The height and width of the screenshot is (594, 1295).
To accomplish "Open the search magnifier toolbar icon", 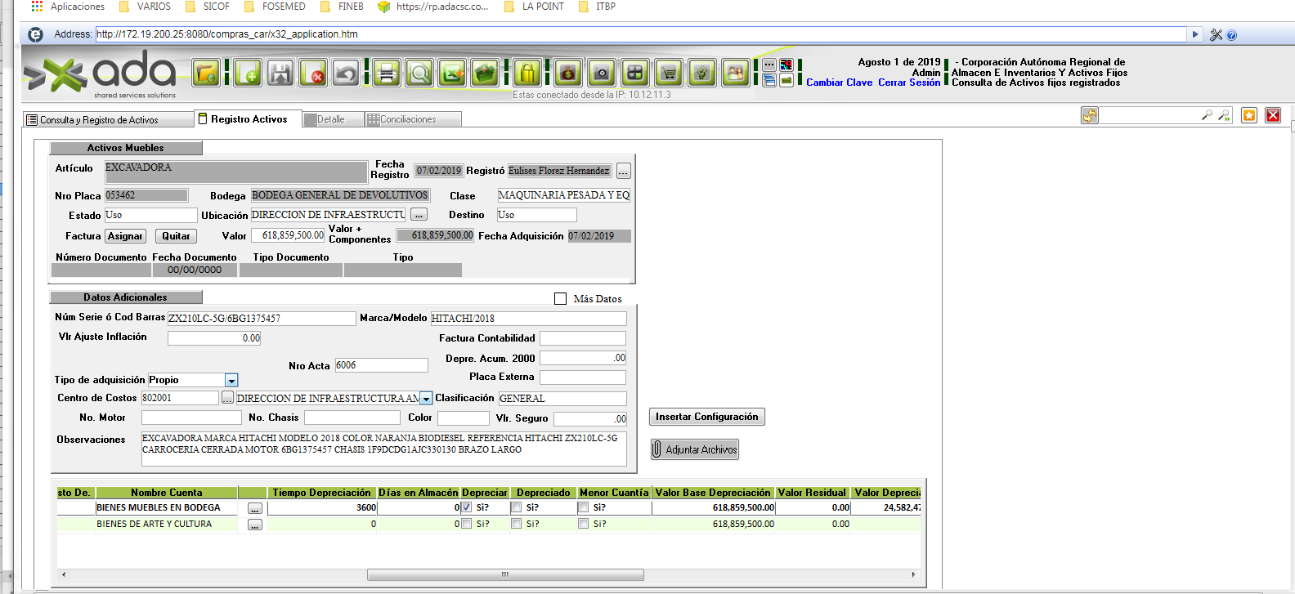I will coord(420,74).
